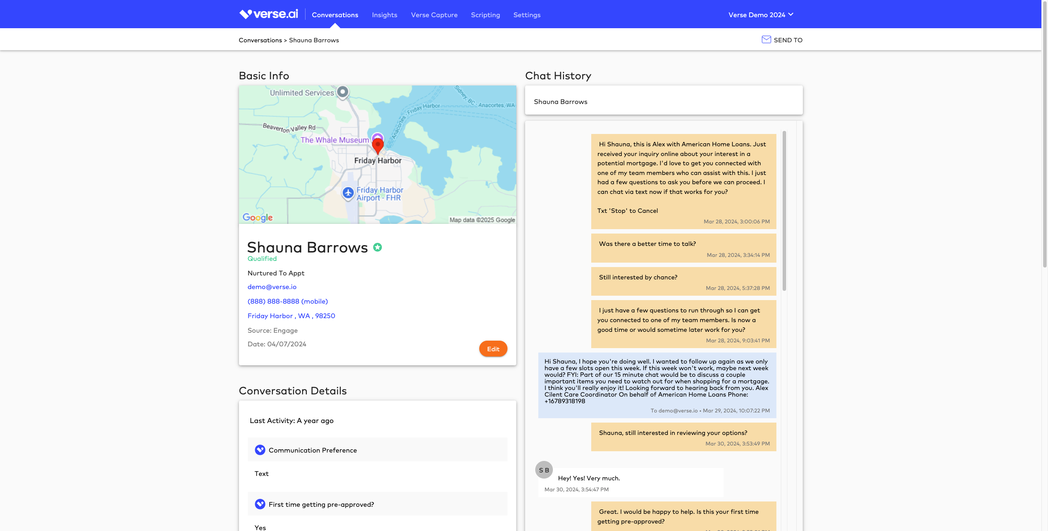Click the Communication Preference verse icon

260,450
